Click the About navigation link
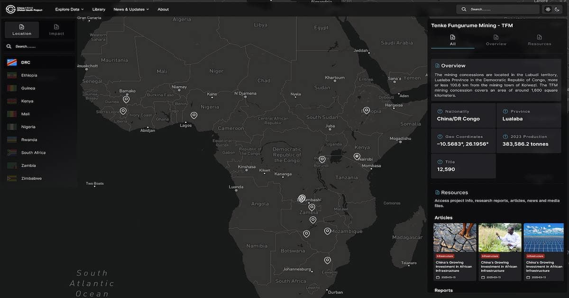Viewport: 569px width, 298px height. coord(163,9)
